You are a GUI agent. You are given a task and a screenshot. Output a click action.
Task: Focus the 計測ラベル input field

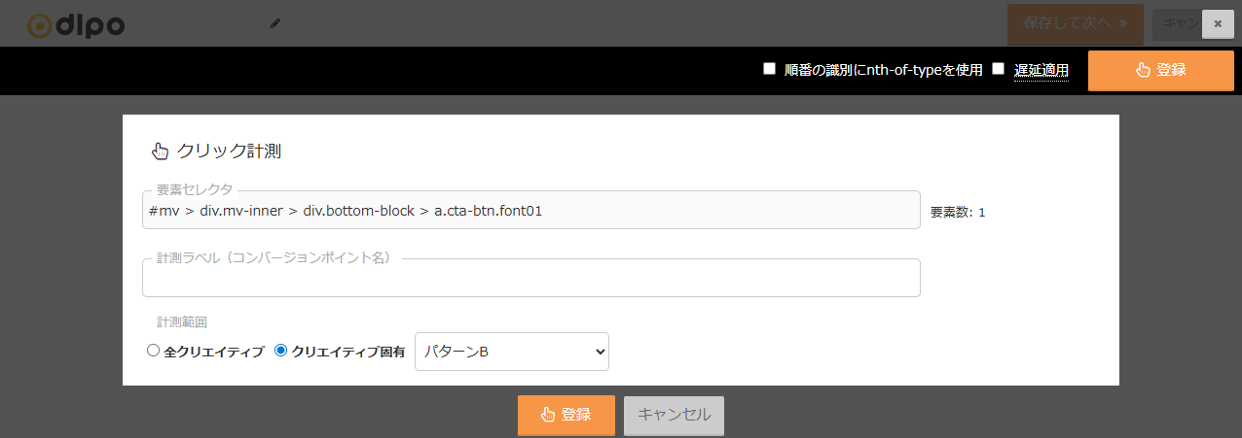point(531,278)
